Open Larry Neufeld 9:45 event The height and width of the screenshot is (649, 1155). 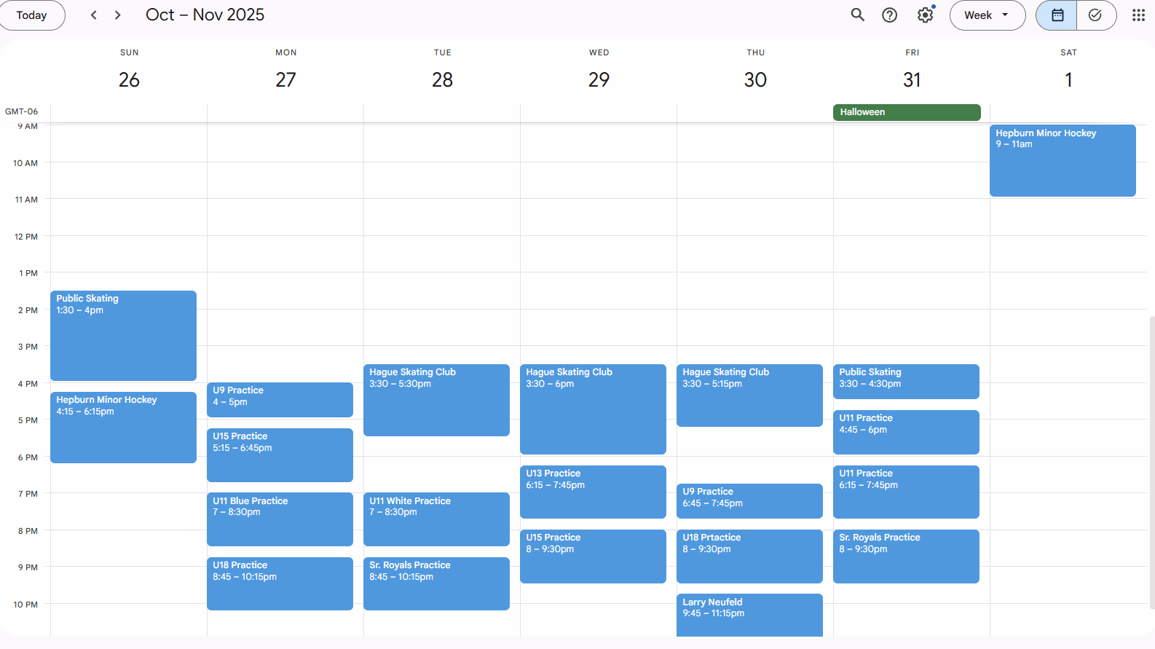click(749, 615)
